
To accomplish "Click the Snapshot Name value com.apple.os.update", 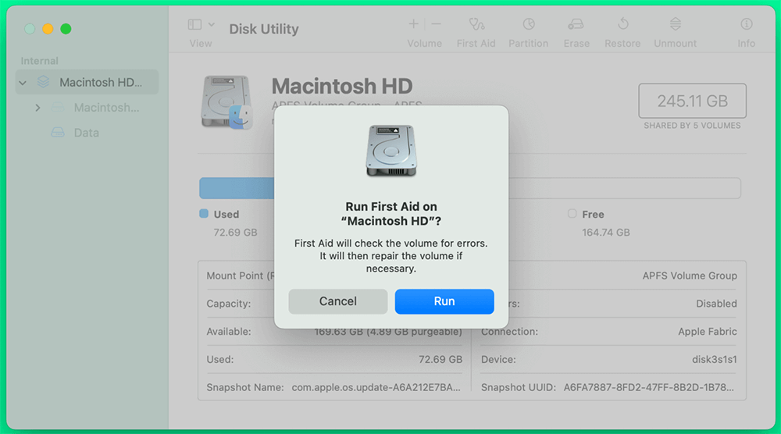I will tap(376, 387).
